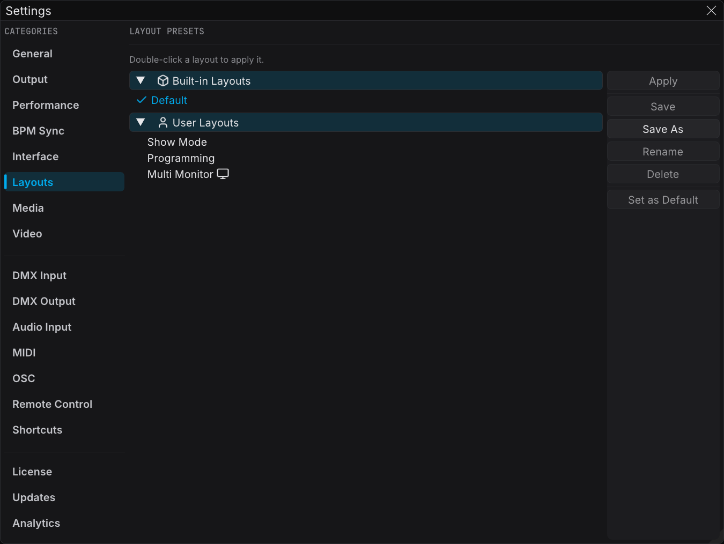Click Set as Default button
The image size is (724, 544).
(663, 200)
